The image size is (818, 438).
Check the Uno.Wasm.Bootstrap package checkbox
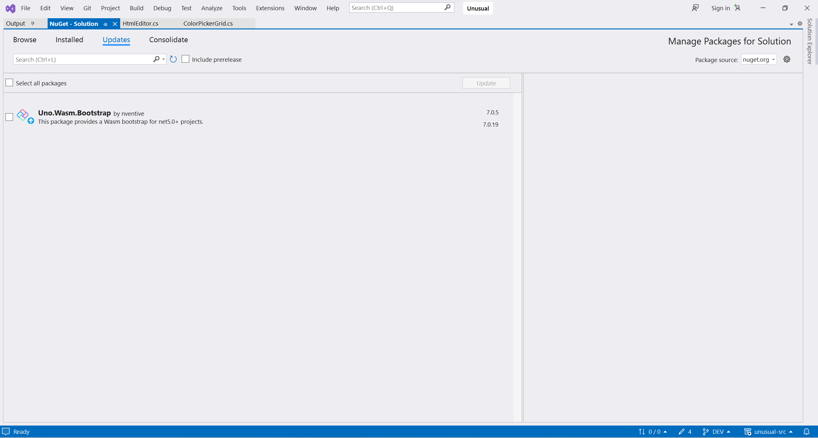(x=9, y=117)
